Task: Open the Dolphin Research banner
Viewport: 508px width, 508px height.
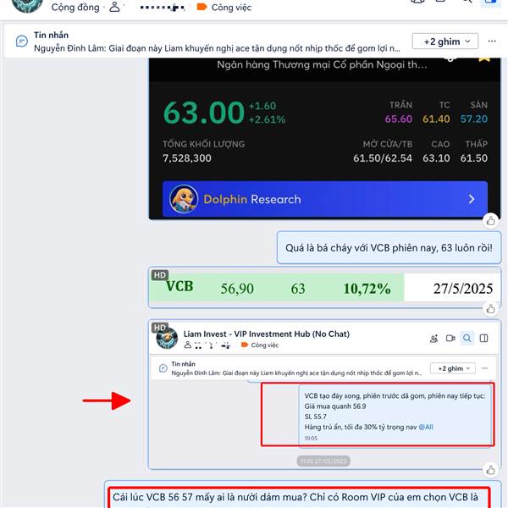Action: [324, 199]
